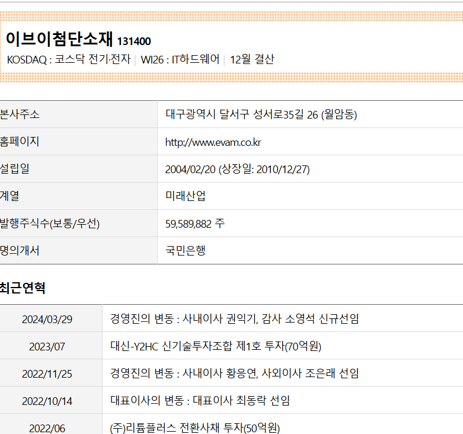Select transfer agent 국민은행
This screenshot has width=463, height=434.
point(186,250)
